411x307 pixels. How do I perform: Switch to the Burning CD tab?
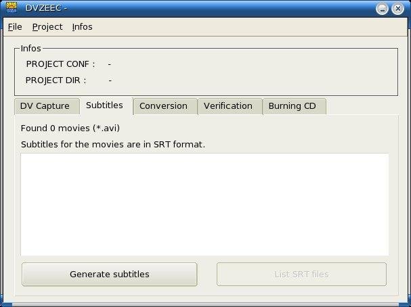(x=293, y=106)
